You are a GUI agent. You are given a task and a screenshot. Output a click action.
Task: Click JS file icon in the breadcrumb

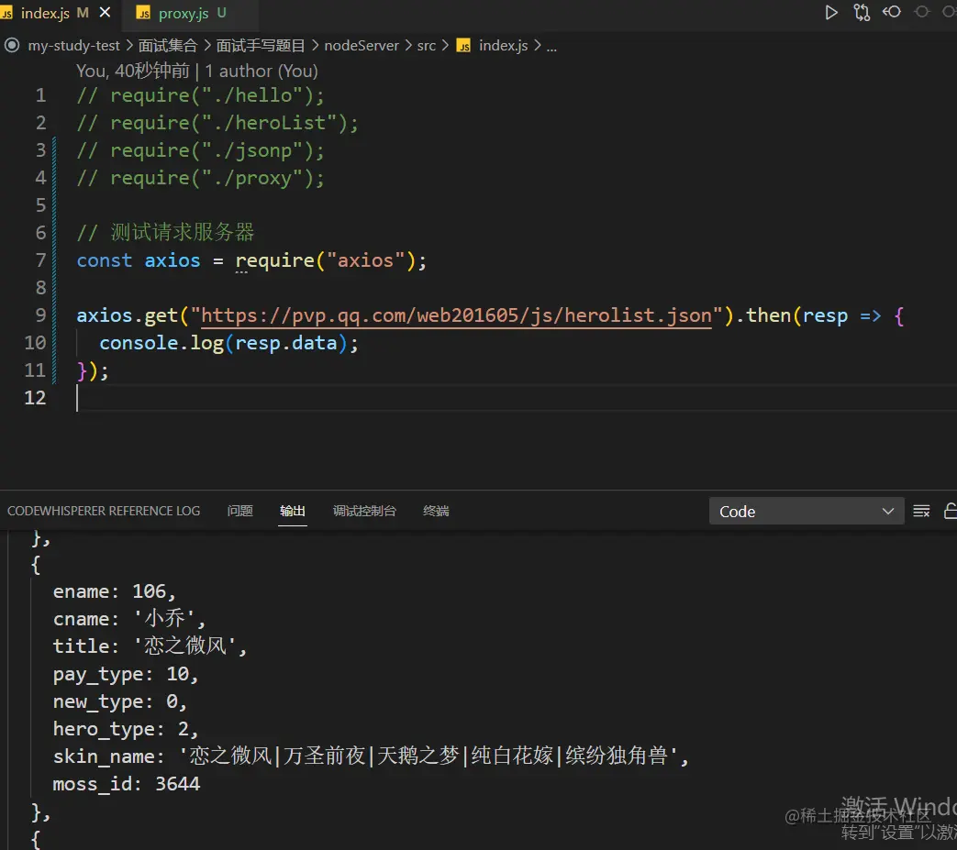coord(464,46)
